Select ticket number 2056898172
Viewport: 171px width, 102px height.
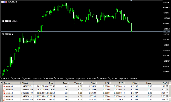tap(27, 93)
